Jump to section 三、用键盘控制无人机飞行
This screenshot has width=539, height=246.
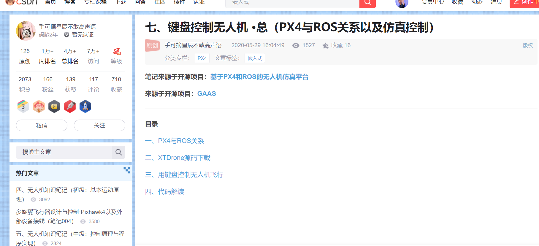pos(184,174)
